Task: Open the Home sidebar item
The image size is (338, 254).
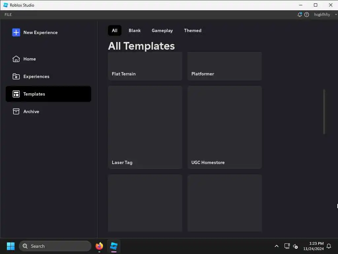Action: pyautogui.click(x=48, y=59)
